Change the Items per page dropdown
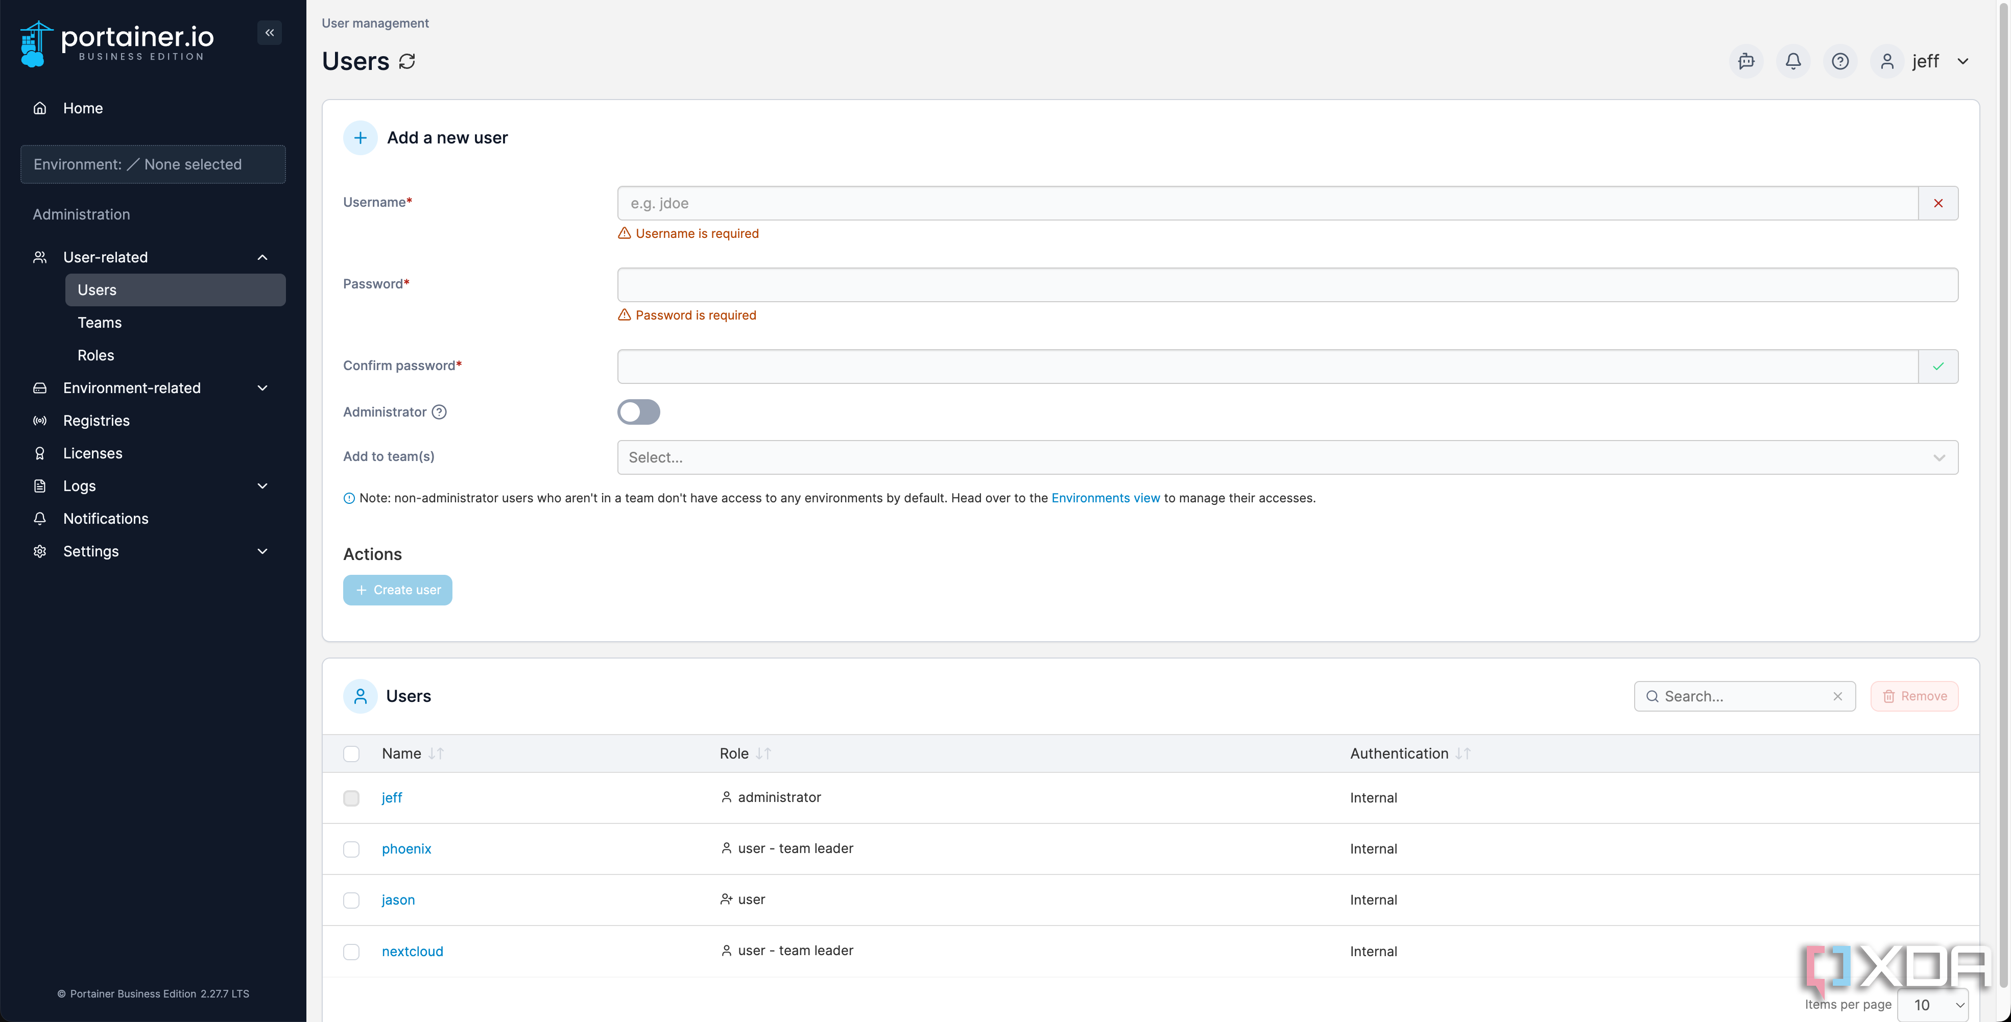Screen dimensions: 2011x1022 tap(1932, 1005)
